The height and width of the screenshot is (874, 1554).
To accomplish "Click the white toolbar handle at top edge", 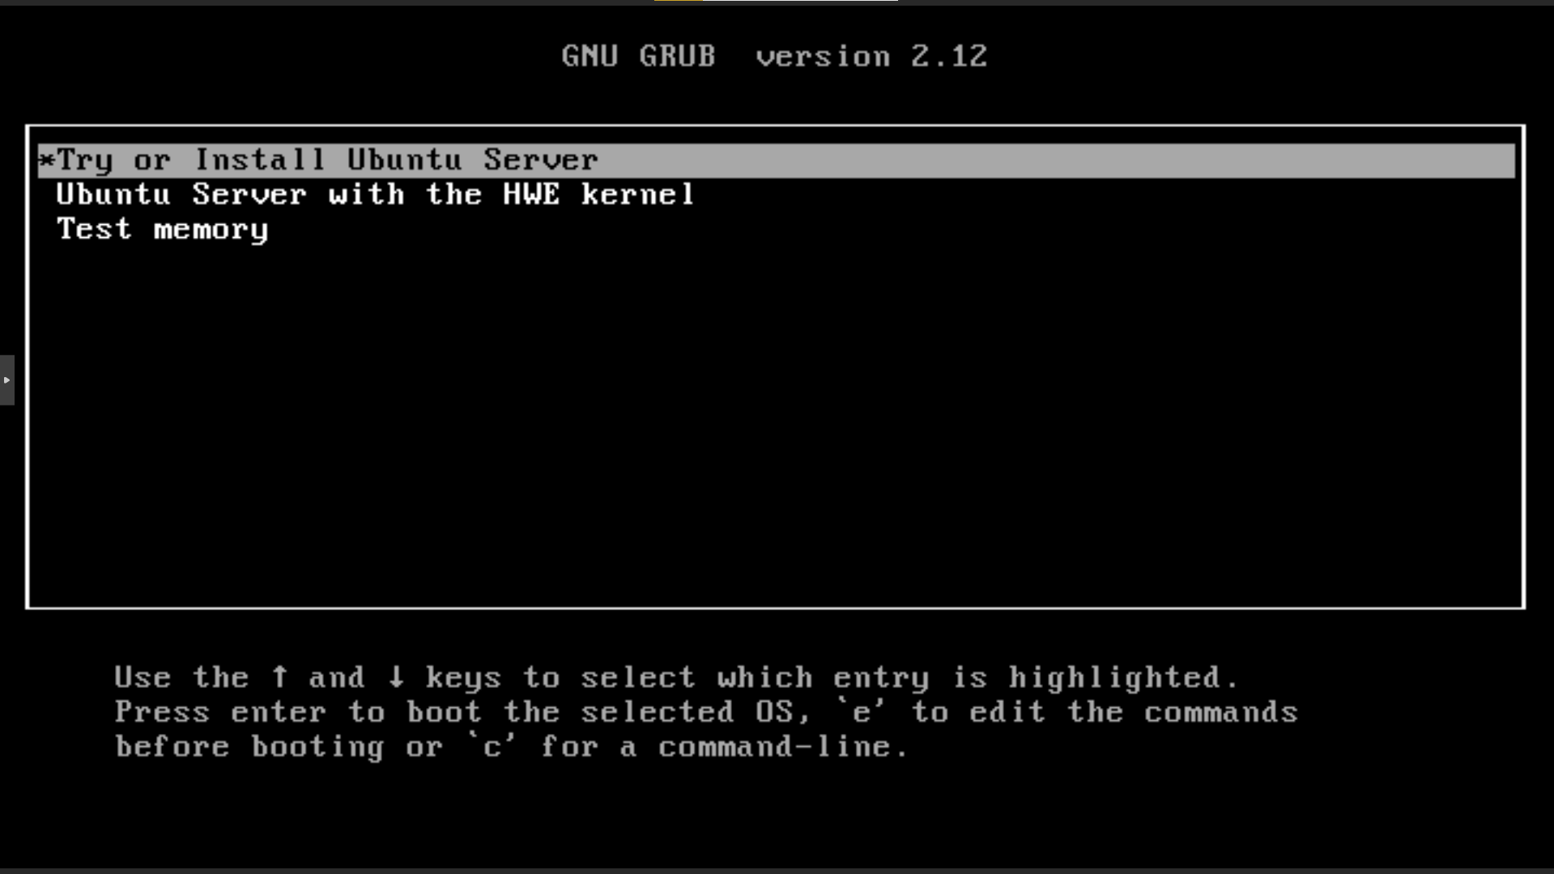I will click(800, 1).
